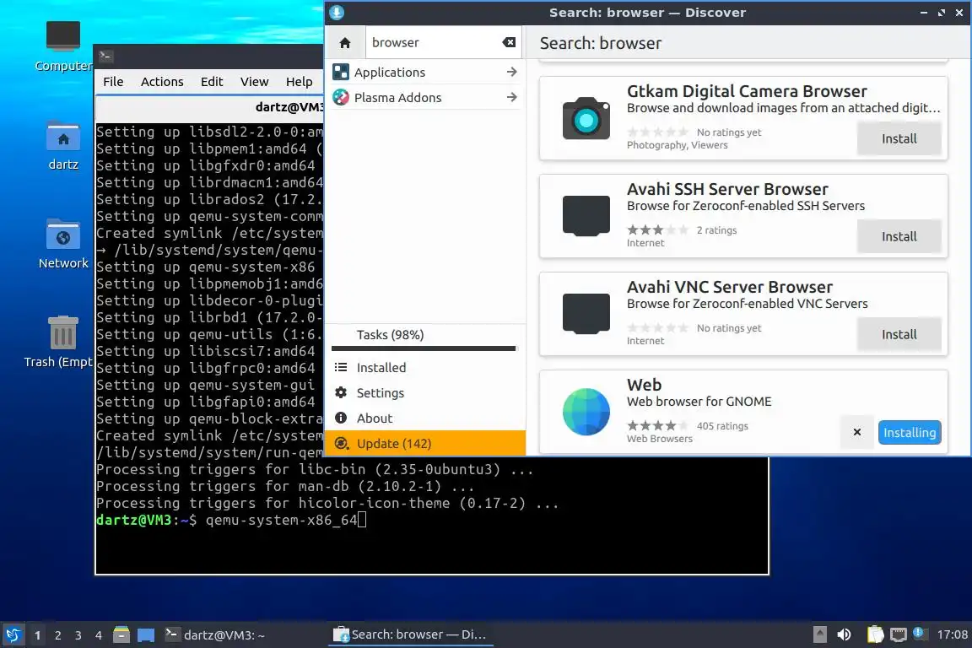Open Update (142) page
The image size is (972, 648).
[x=424, y=443]
